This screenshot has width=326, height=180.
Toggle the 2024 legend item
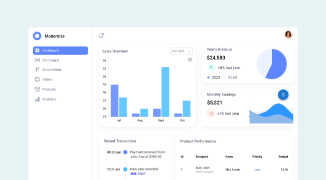point(230,77)
